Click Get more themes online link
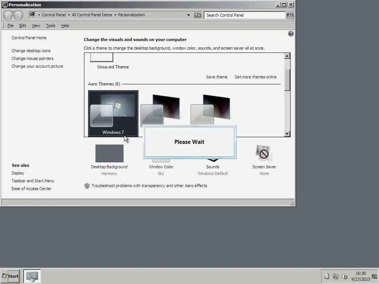 click(x=255, y=77)
